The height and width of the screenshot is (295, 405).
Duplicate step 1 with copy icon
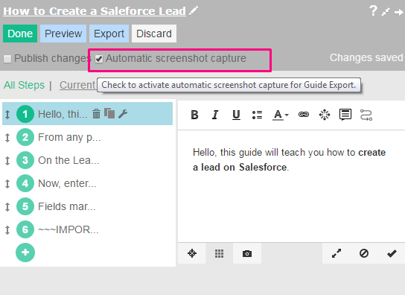coord(109,113)
